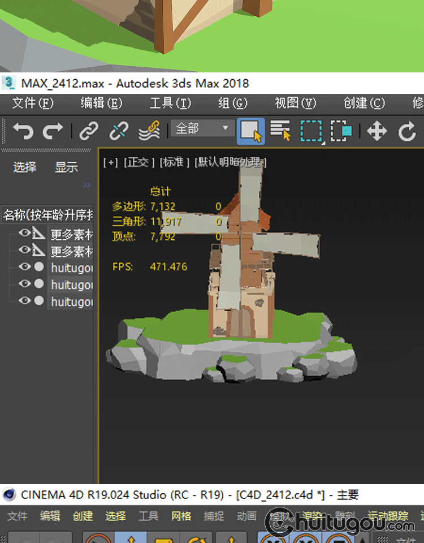Sort by the 名称(按年龄升序排 column header
The image size is (424, 543).
(x=47, y=215)
